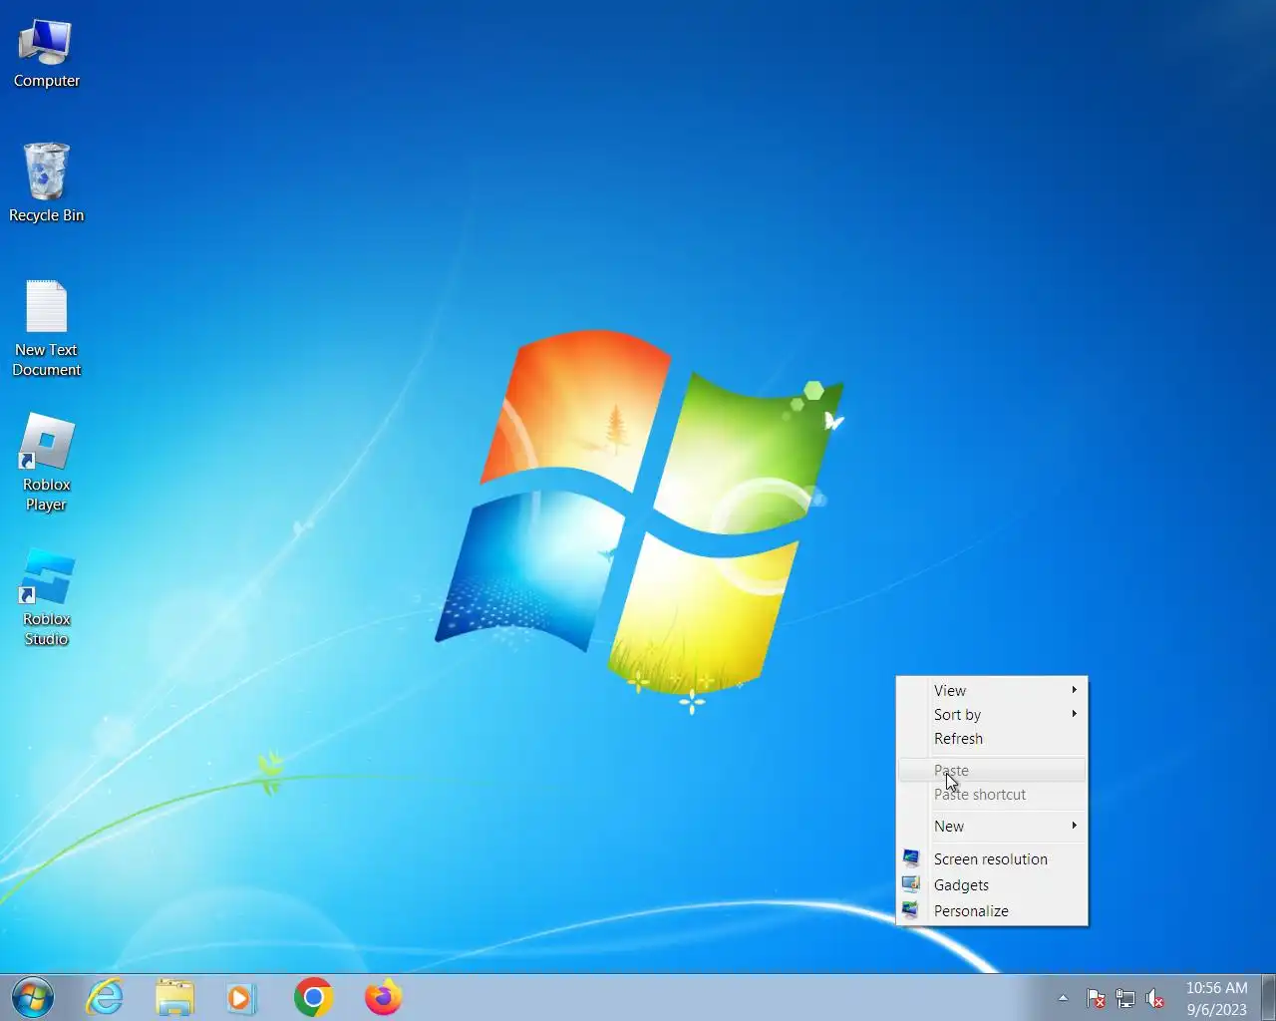Open volume speaker tray icon
This screenshot has width=1276, height=1021.
1155,998
